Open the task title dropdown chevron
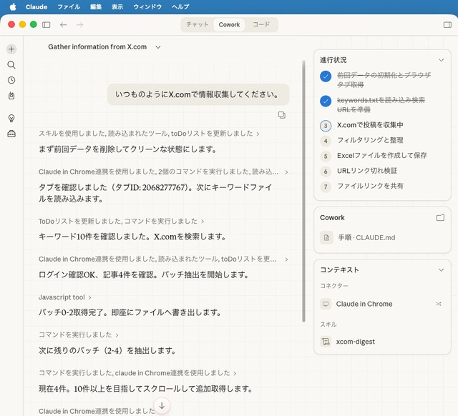 click(158, 47)
